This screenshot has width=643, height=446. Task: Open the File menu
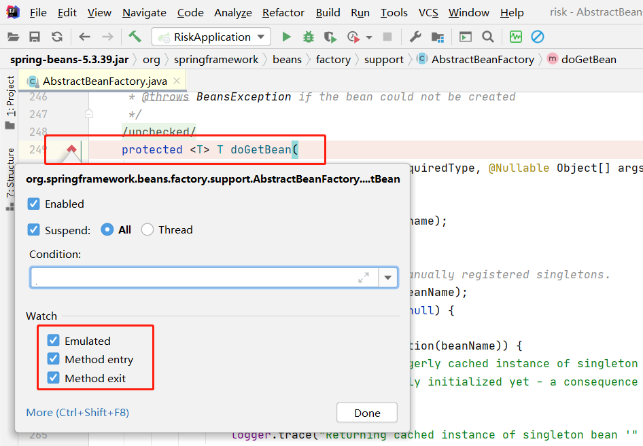[x=38, y=13]
